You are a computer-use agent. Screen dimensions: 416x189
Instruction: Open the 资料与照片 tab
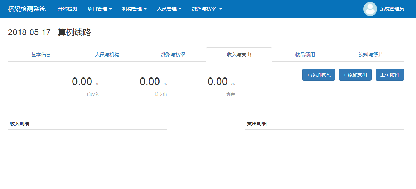(x=371, y=55)
